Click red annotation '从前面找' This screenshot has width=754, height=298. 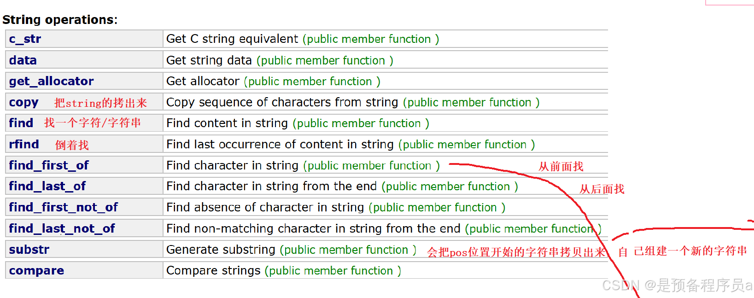[561, 166]
